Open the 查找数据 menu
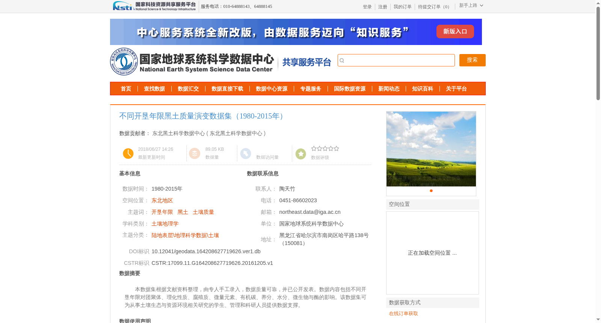 154,89
